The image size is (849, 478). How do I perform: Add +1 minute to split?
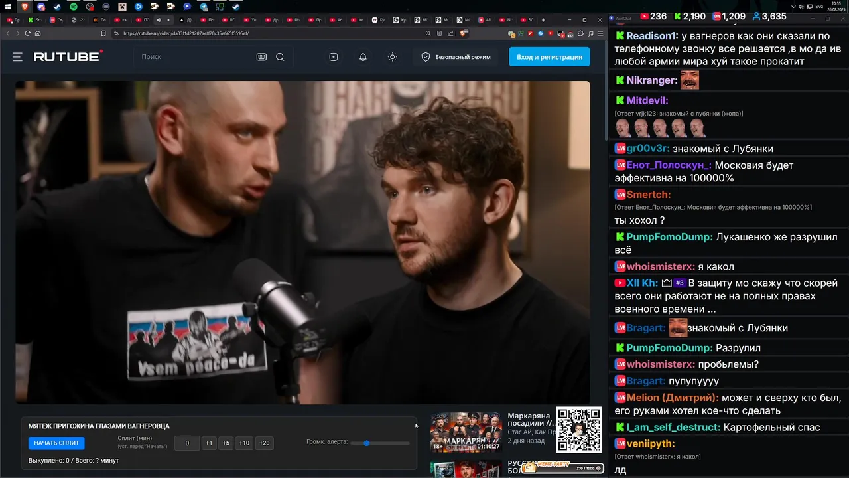pos(209,443)
